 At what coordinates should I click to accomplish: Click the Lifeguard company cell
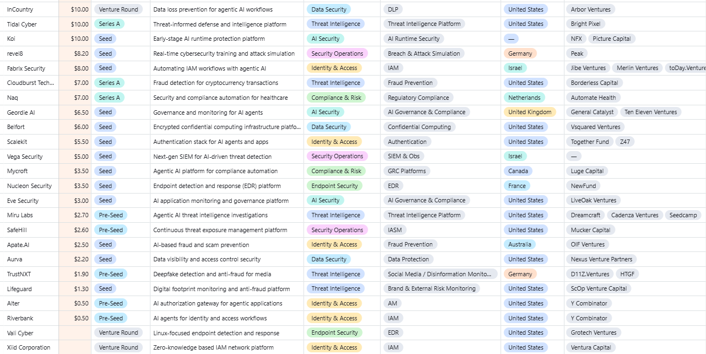click(29, 289)
